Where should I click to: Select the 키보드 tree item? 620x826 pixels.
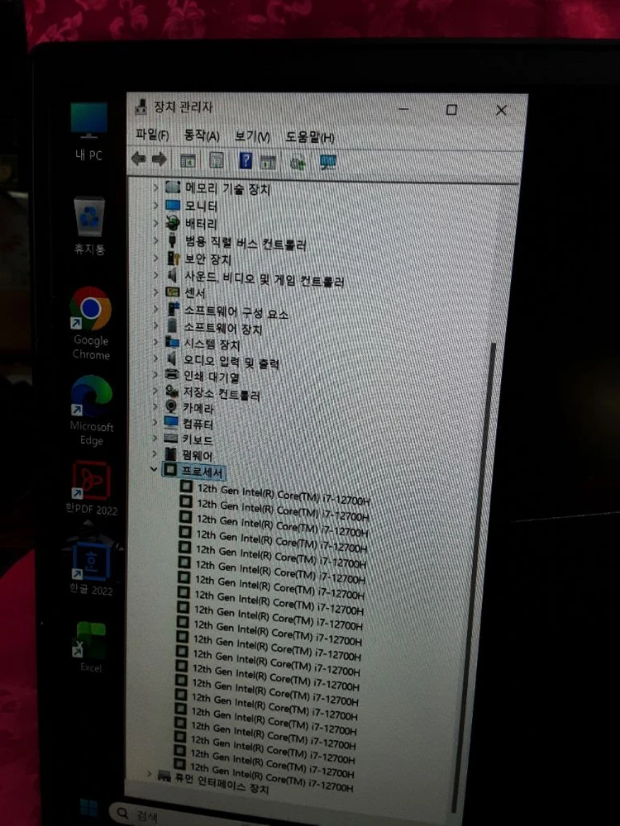click(198, 440)
